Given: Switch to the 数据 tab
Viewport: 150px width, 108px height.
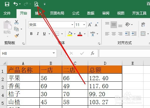Looking at the screenshot, I should (x=91, y=13).
